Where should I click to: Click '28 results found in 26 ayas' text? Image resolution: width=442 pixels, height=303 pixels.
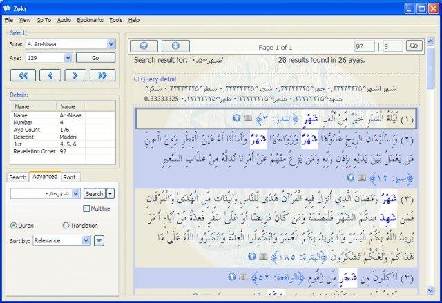321,60
